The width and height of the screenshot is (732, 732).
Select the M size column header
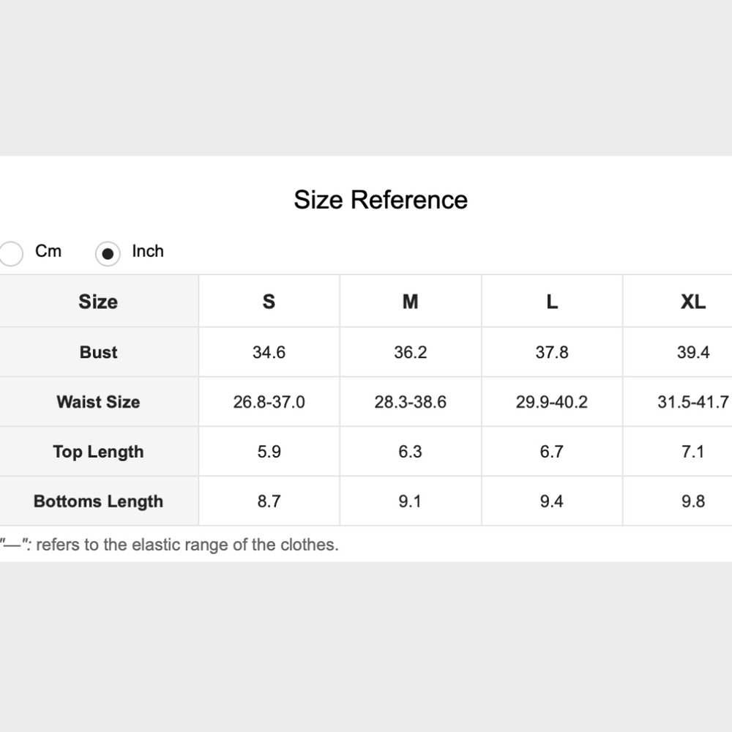(410, 302)
